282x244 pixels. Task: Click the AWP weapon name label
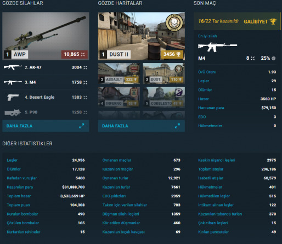20,54
